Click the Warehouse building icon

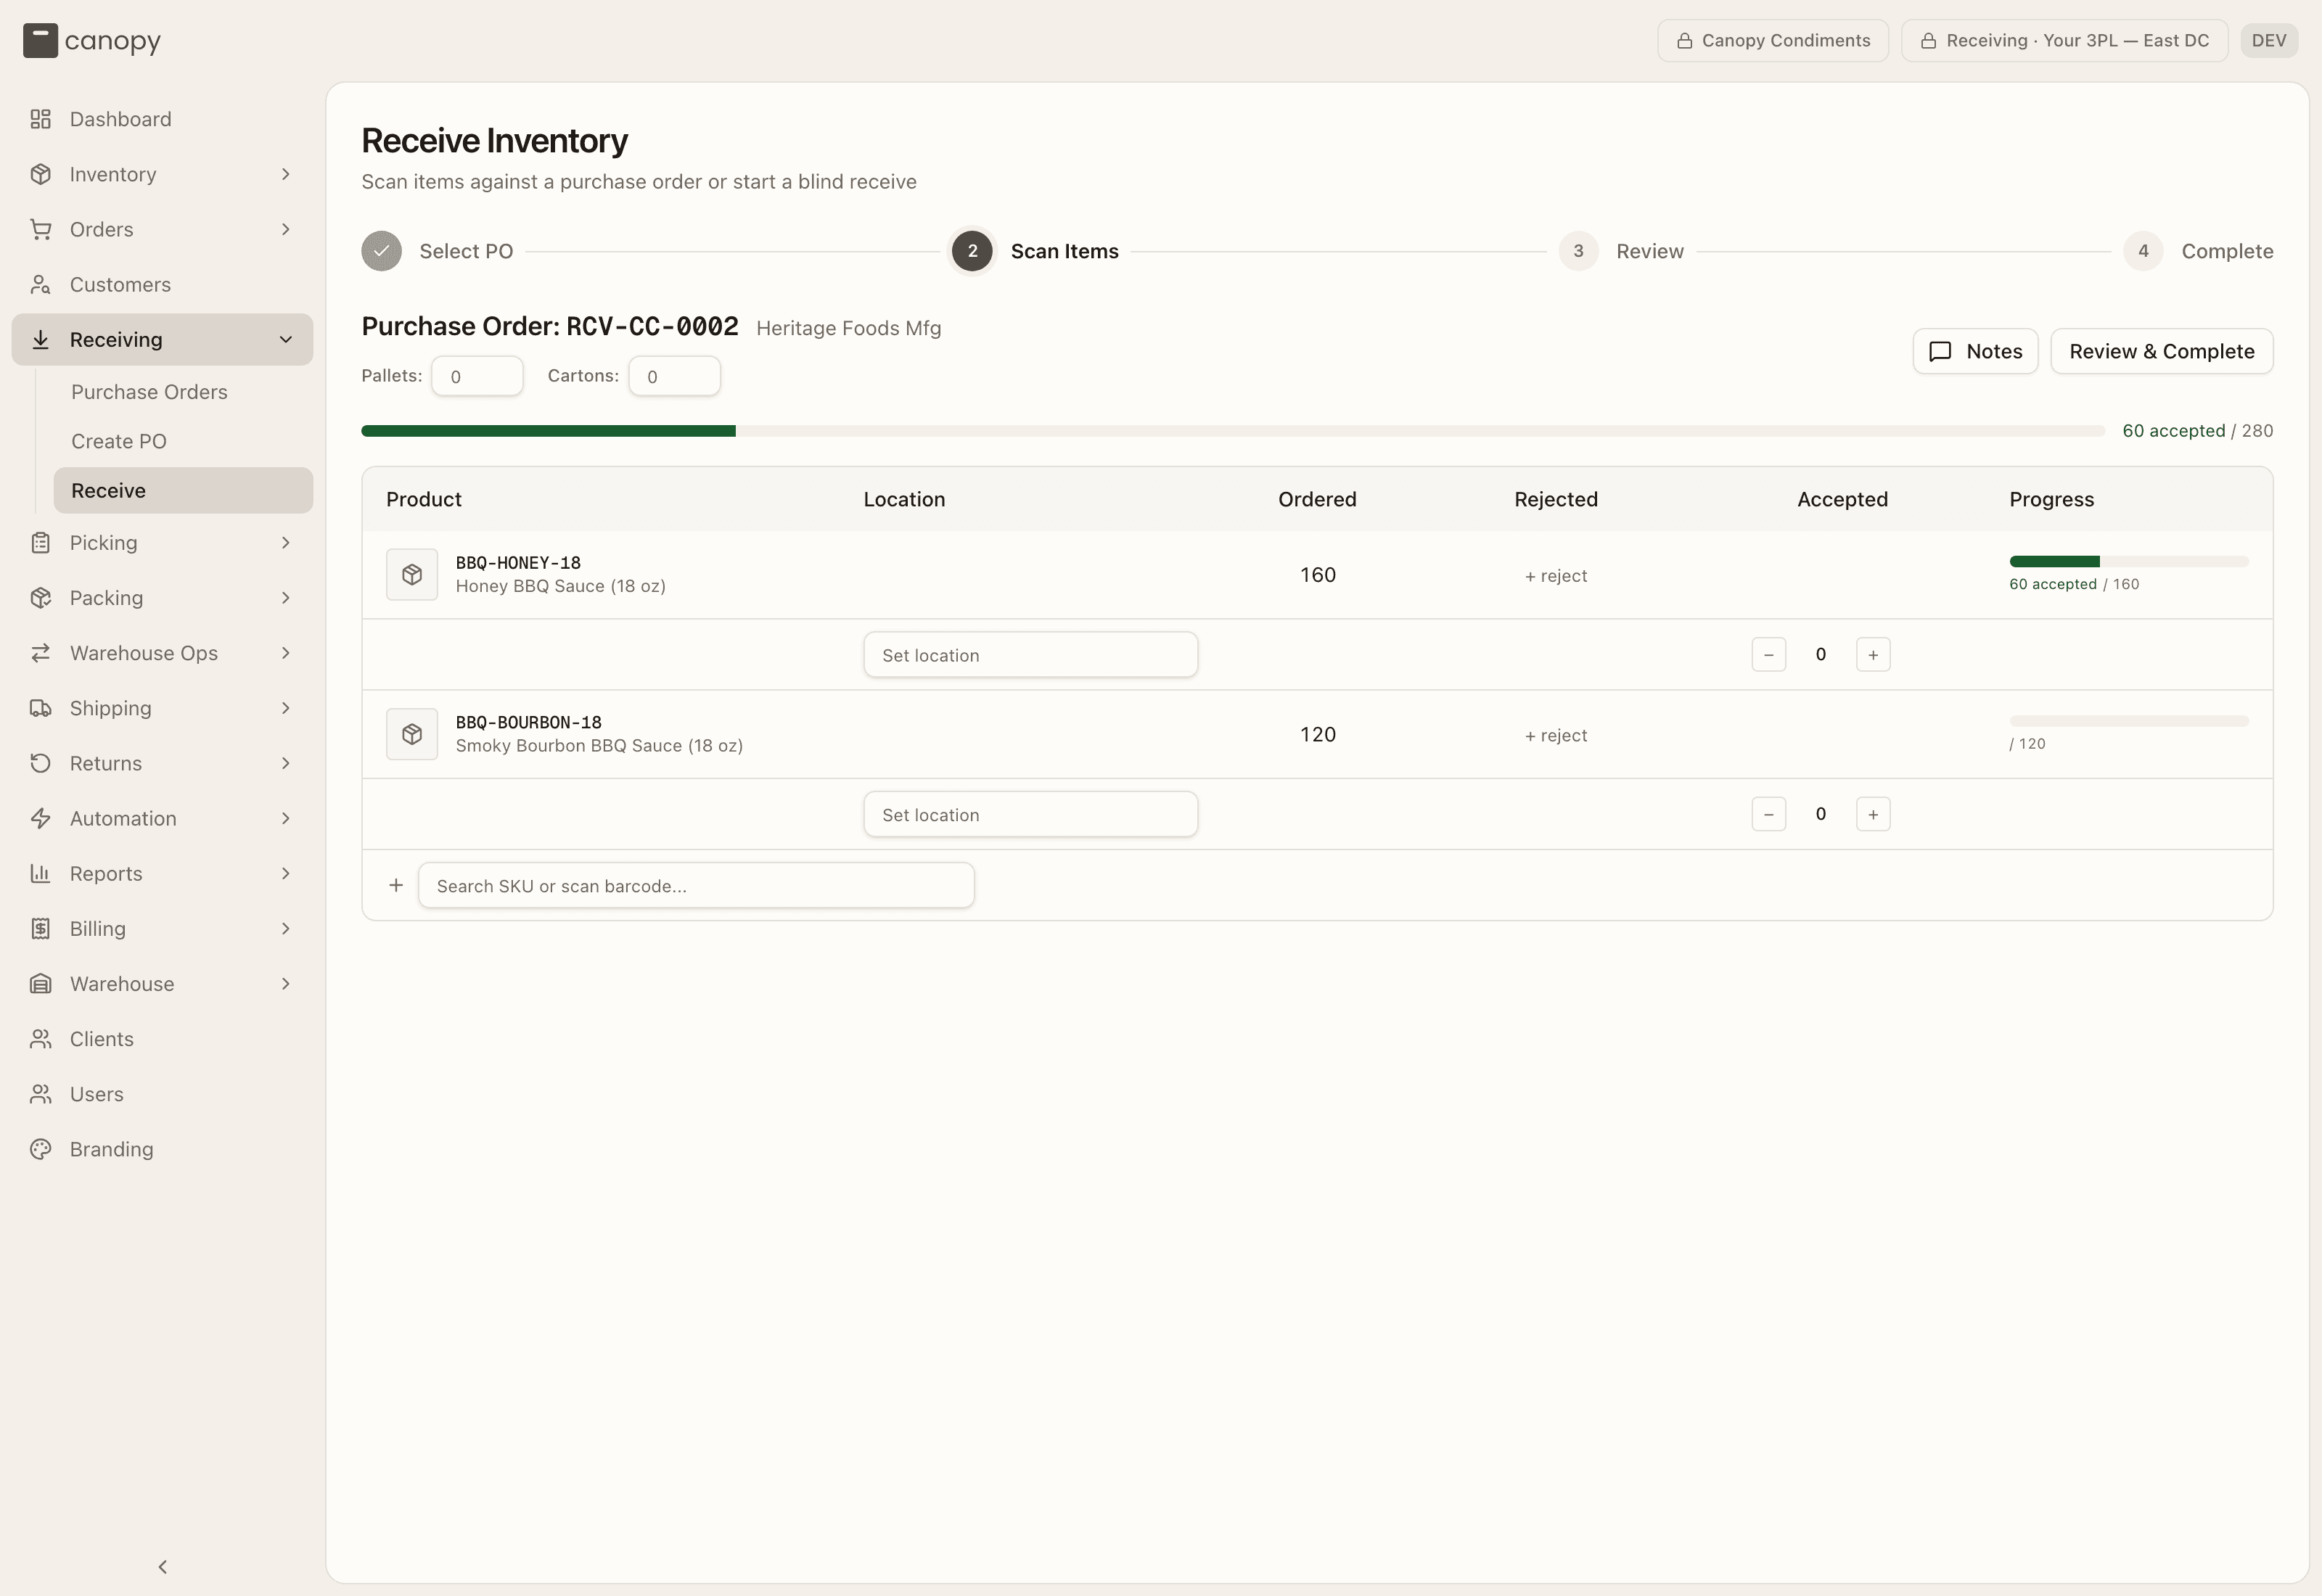pos(40,984)
